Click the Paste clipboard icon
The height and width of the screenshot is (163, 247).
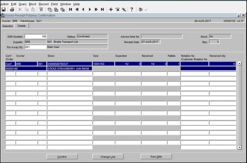33,10
